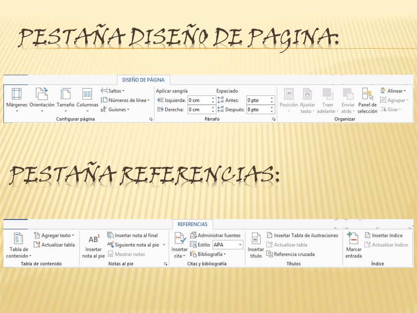This screenshot has width=417, height=313.
Task: Open the Párrafo dialog launcher
Action: pyautogui.click(x=274, y=119)
